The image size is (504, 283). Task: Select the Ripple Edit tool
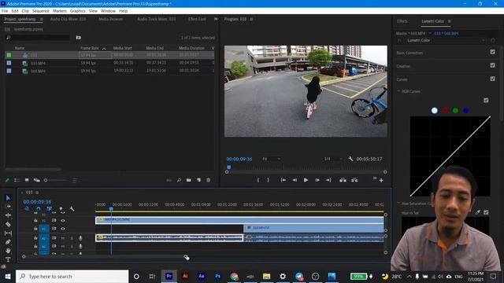tap(8, 215)
